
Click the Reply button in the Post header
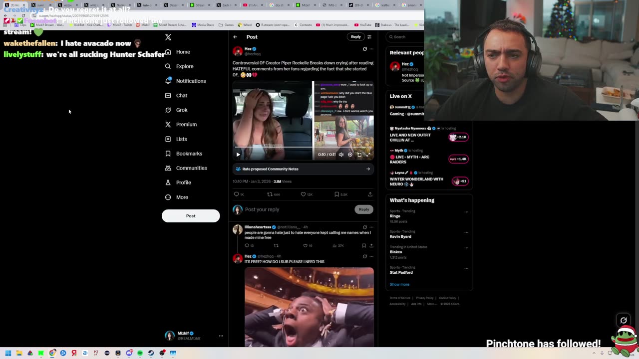[x=355, y=37]
